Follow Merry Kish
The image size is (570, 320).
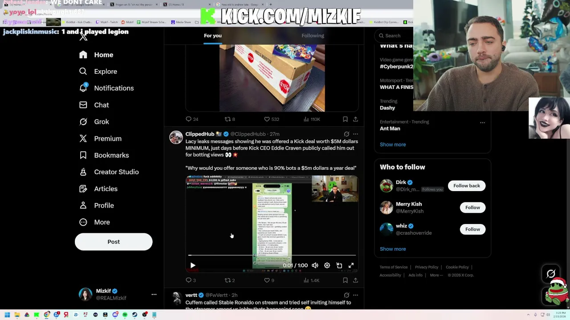click(472, 208)
